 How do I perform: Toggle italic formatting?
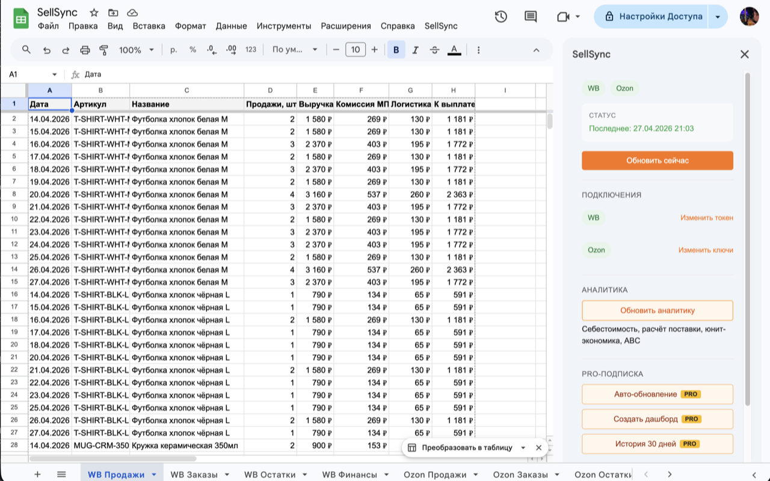415,50
